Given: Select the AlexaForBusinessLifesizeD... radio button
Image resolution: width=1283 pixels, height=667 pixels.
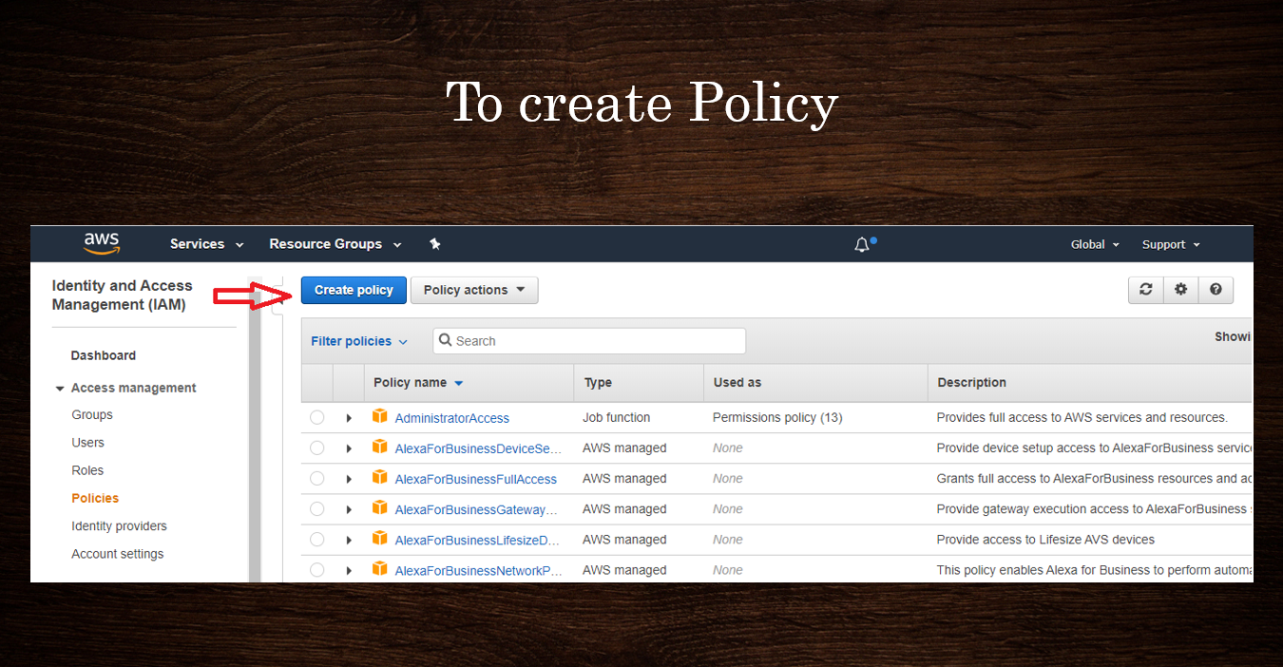Looking at the screenshot, I should click(317, 539).
